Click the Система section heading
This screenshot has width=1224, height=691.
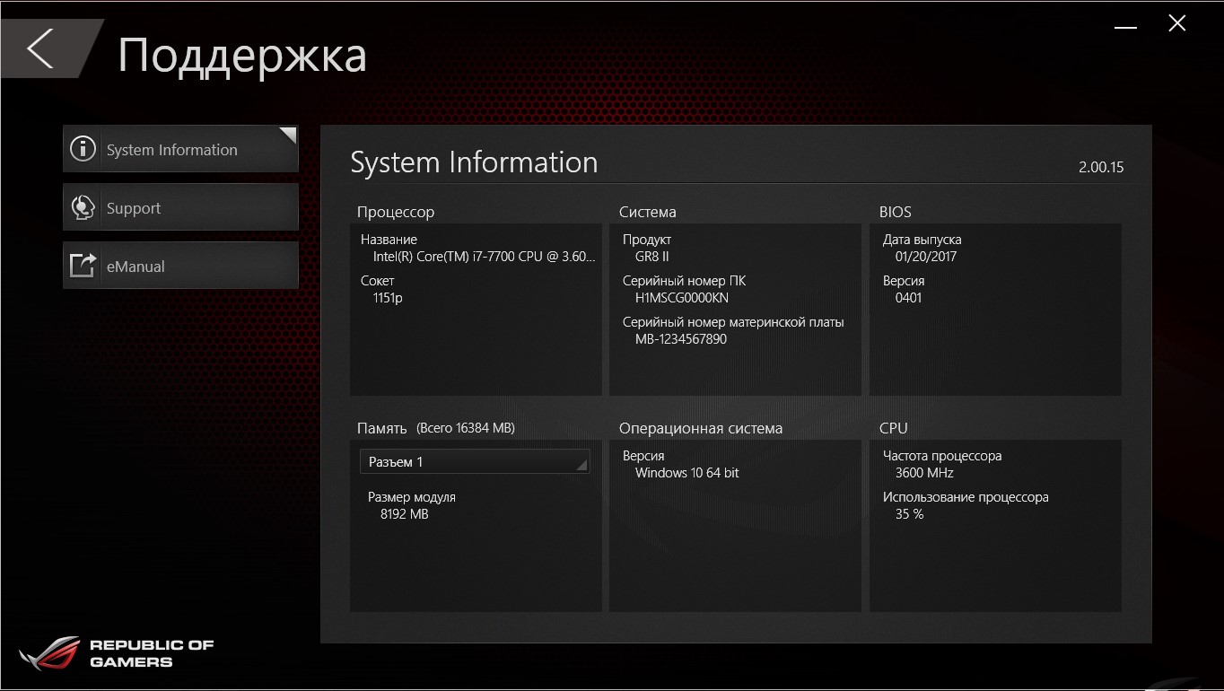click(x=648, y=213)
